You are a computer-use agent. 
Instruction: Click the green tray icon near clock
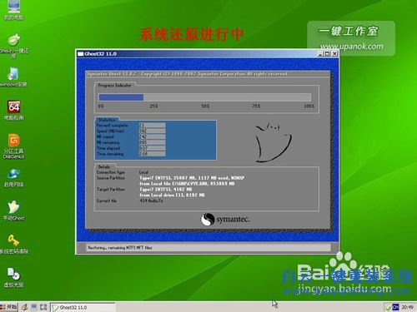pyautogui.click(x=388, y=307)
